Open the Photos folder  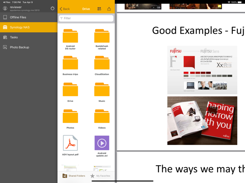(70, 119)
